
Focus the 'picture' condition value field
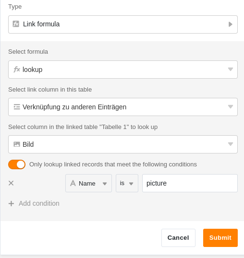(190, 183)
